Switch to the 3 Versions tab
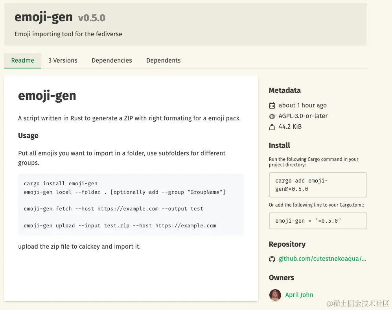Screen dimensions: 392x310 (x=63, y=61)
